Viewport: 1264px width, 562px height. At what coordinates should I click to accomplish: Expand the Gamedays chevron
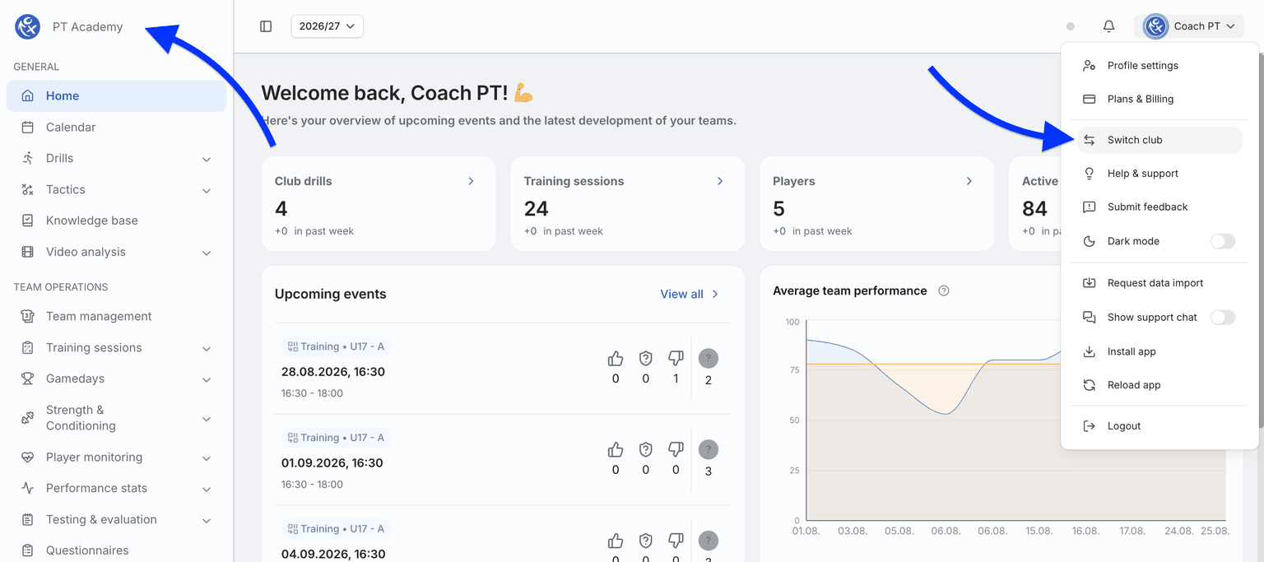coord(207,379)
